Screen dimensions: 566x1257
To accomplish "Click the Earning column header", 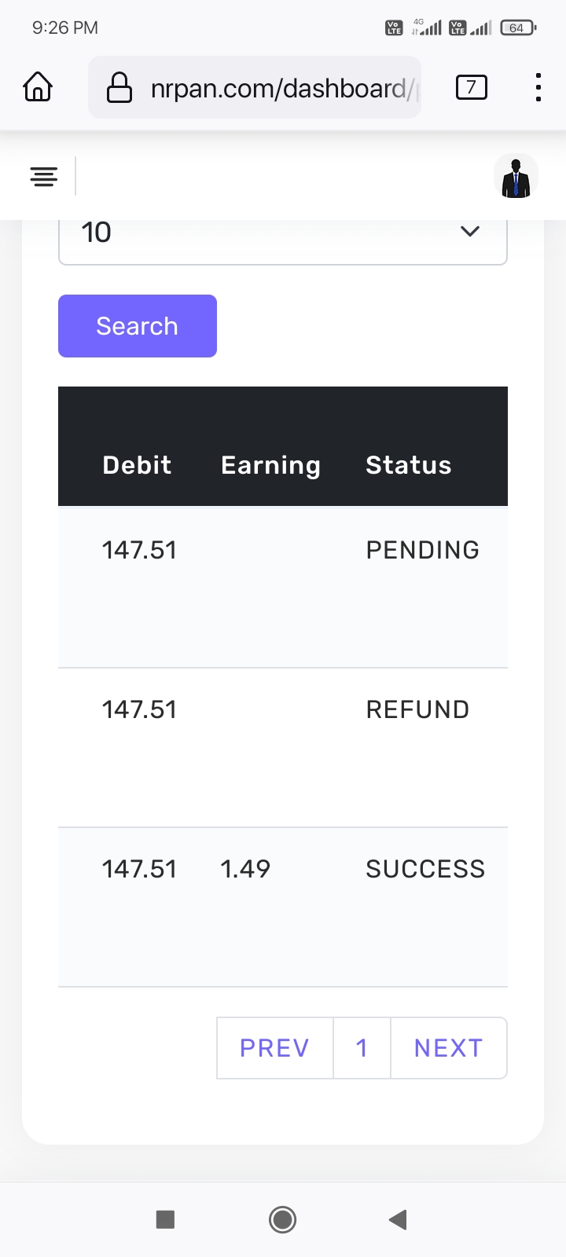I will tap(270, 465).
